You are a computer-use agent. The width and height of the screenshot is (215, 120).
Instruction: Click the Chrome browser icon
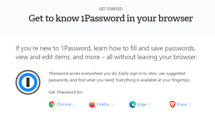[52, 104]
